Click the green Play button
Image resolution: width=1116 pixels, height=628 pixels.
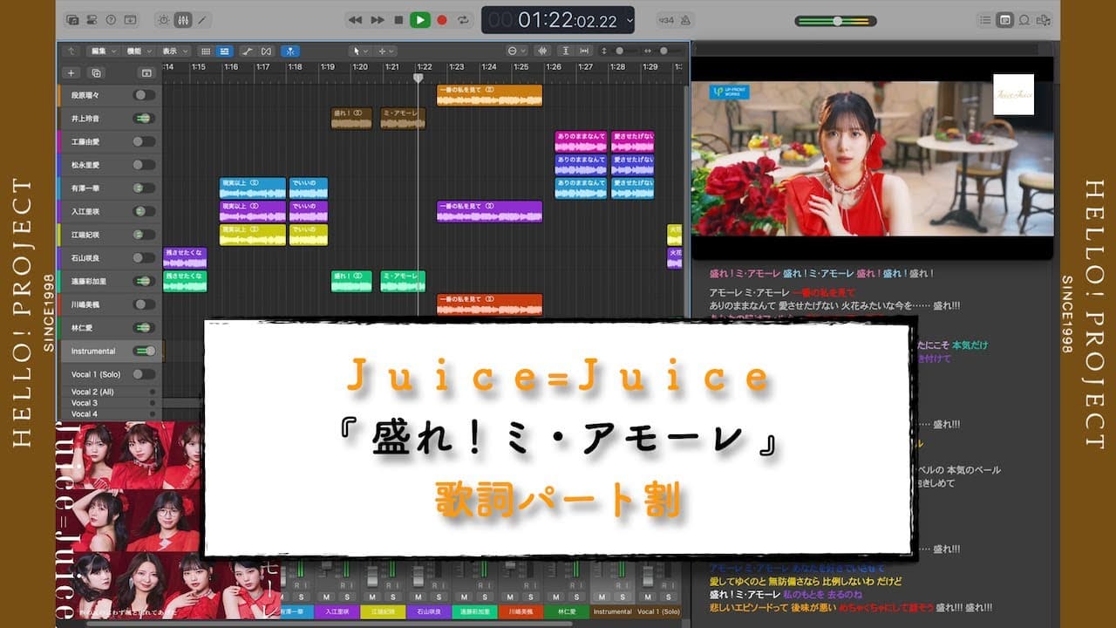point(420,19)
